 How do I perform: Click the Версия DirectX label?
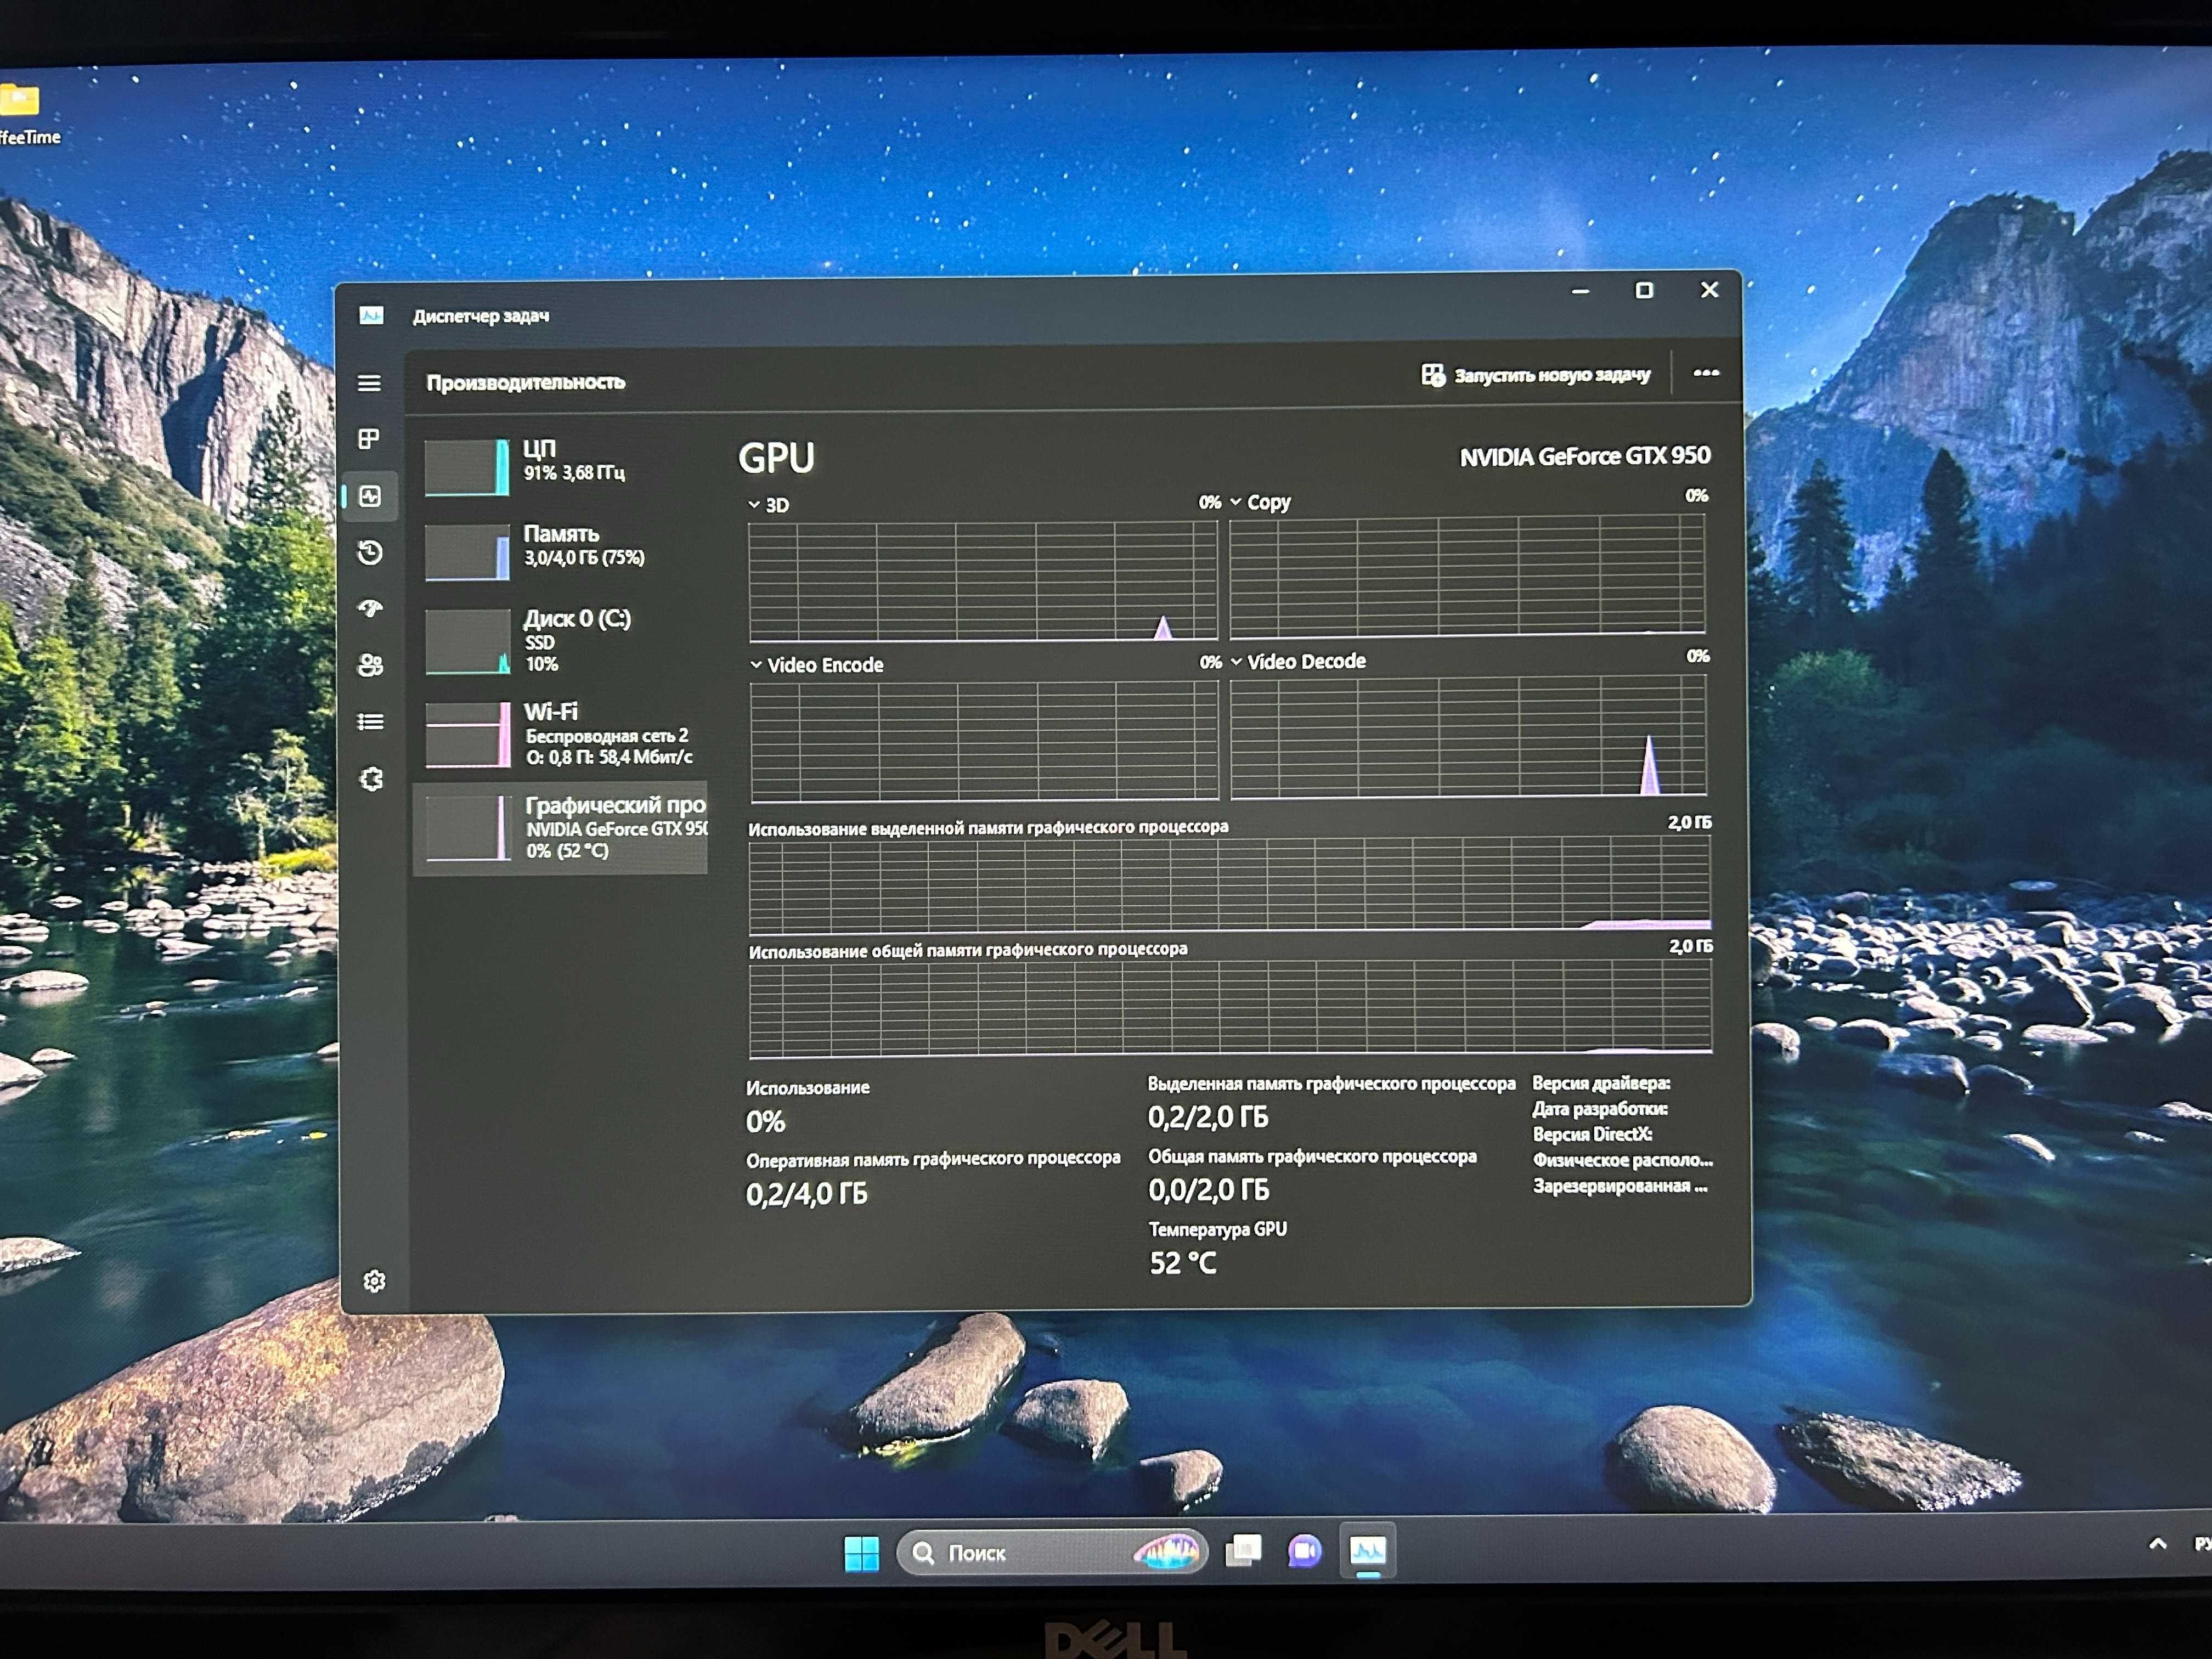coord(1592,1135)
